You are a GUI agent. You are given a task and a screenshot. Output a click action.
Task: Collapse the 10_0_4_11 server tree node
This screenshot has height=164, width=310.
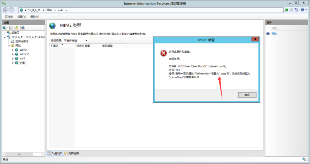(x=5, y=37)
